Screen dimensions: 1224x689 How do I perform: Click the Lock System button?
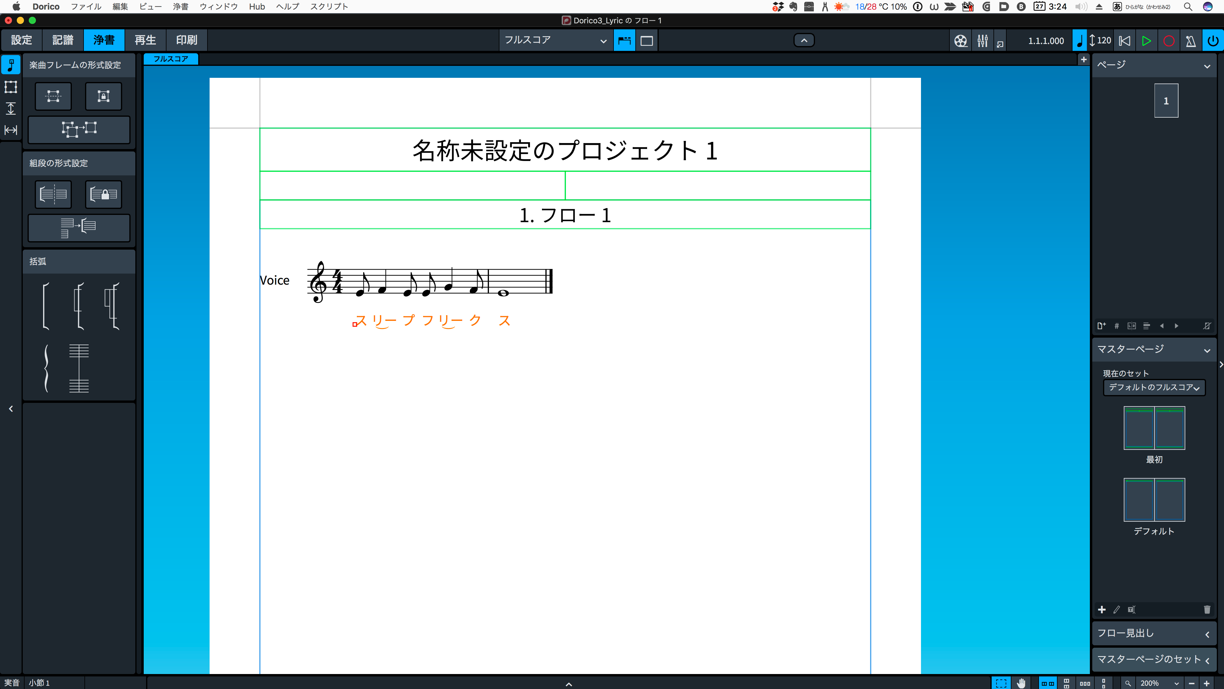coord(104,194)
